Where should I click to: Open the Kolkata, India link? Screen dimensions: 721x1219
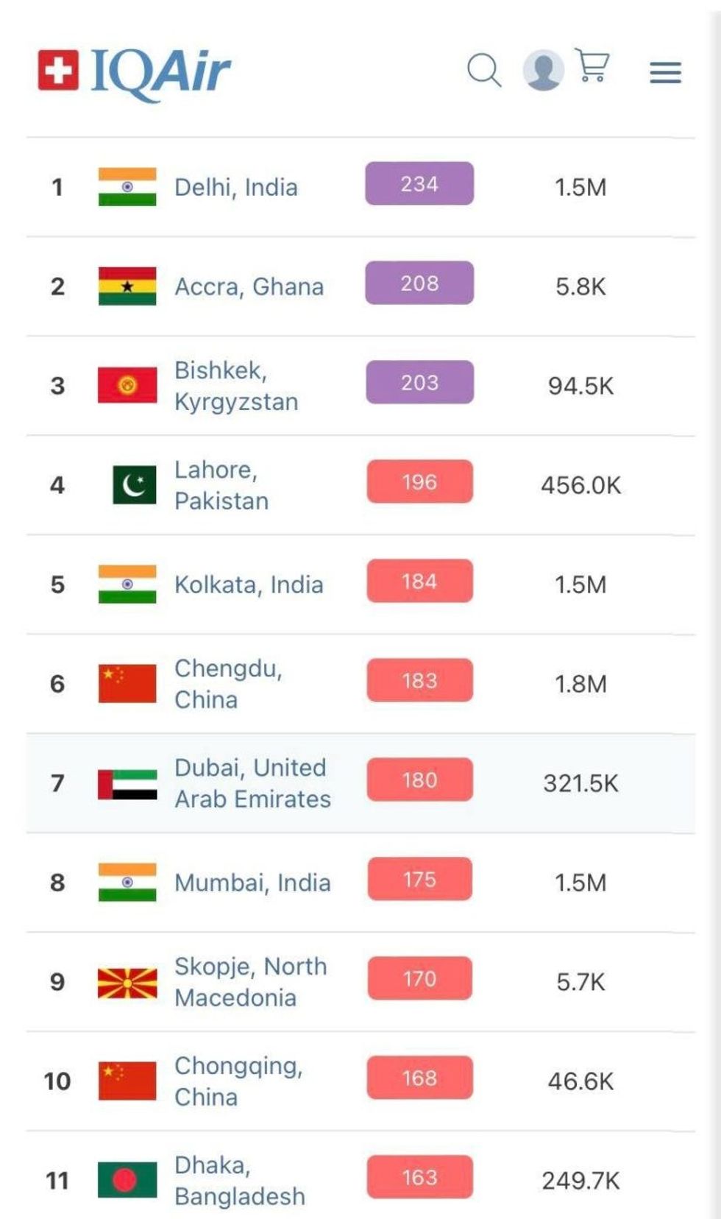tap(249, 585)
